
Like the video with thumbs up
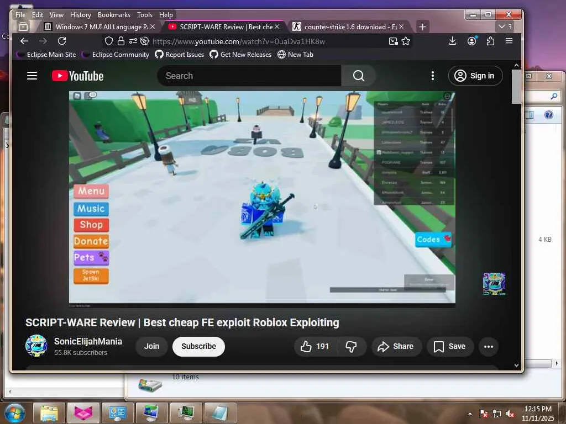click(315, 347)
